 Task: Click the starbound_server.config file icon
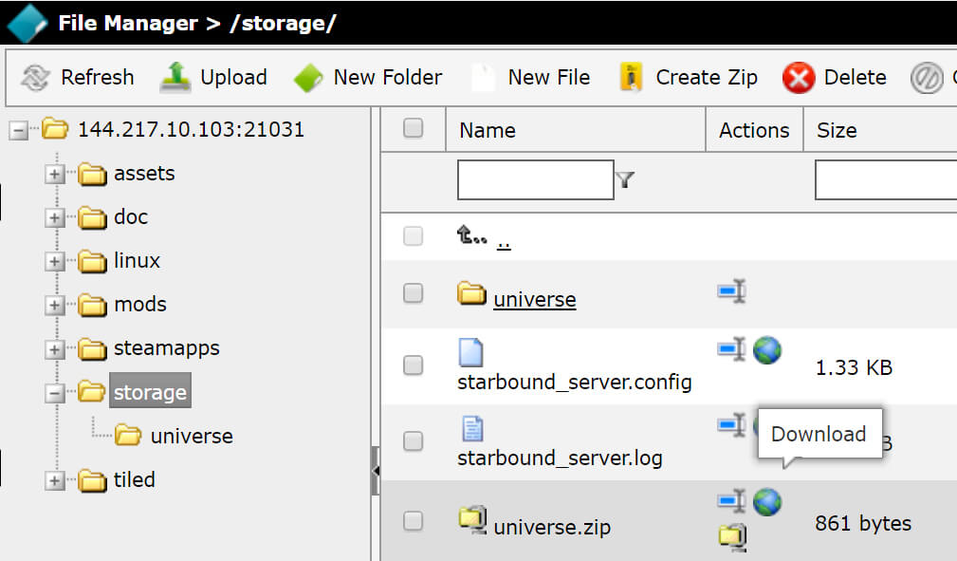point(470,352)
